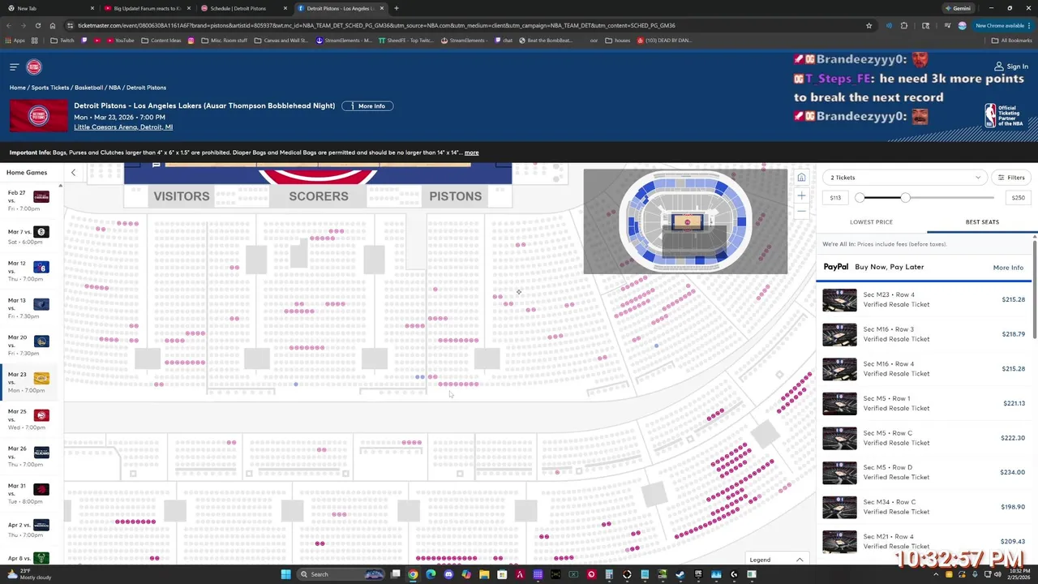
Task: Open Steam from the taskbar
Action: point(680,574)
